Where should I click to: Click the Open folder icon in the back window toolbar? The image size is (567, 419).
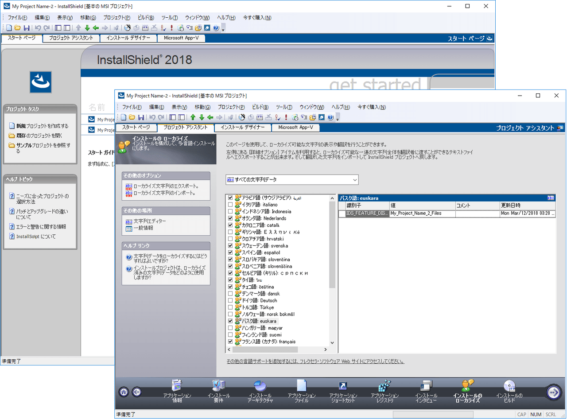pyautogui.click(x=18, y=28)
